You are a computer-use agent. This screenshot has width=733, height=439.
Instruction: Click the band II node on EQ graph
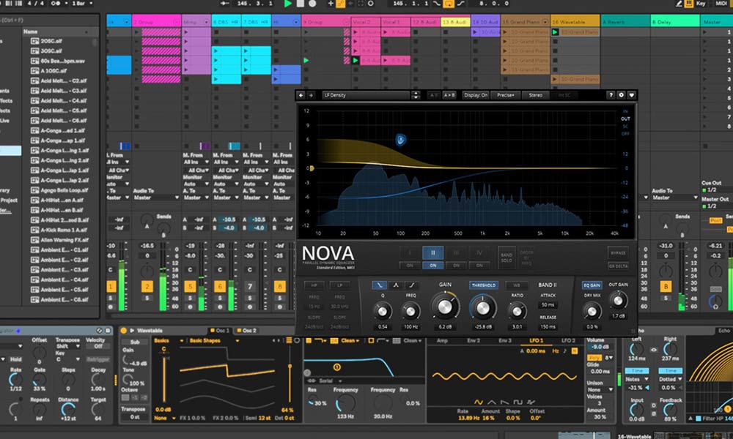(401, 138)
